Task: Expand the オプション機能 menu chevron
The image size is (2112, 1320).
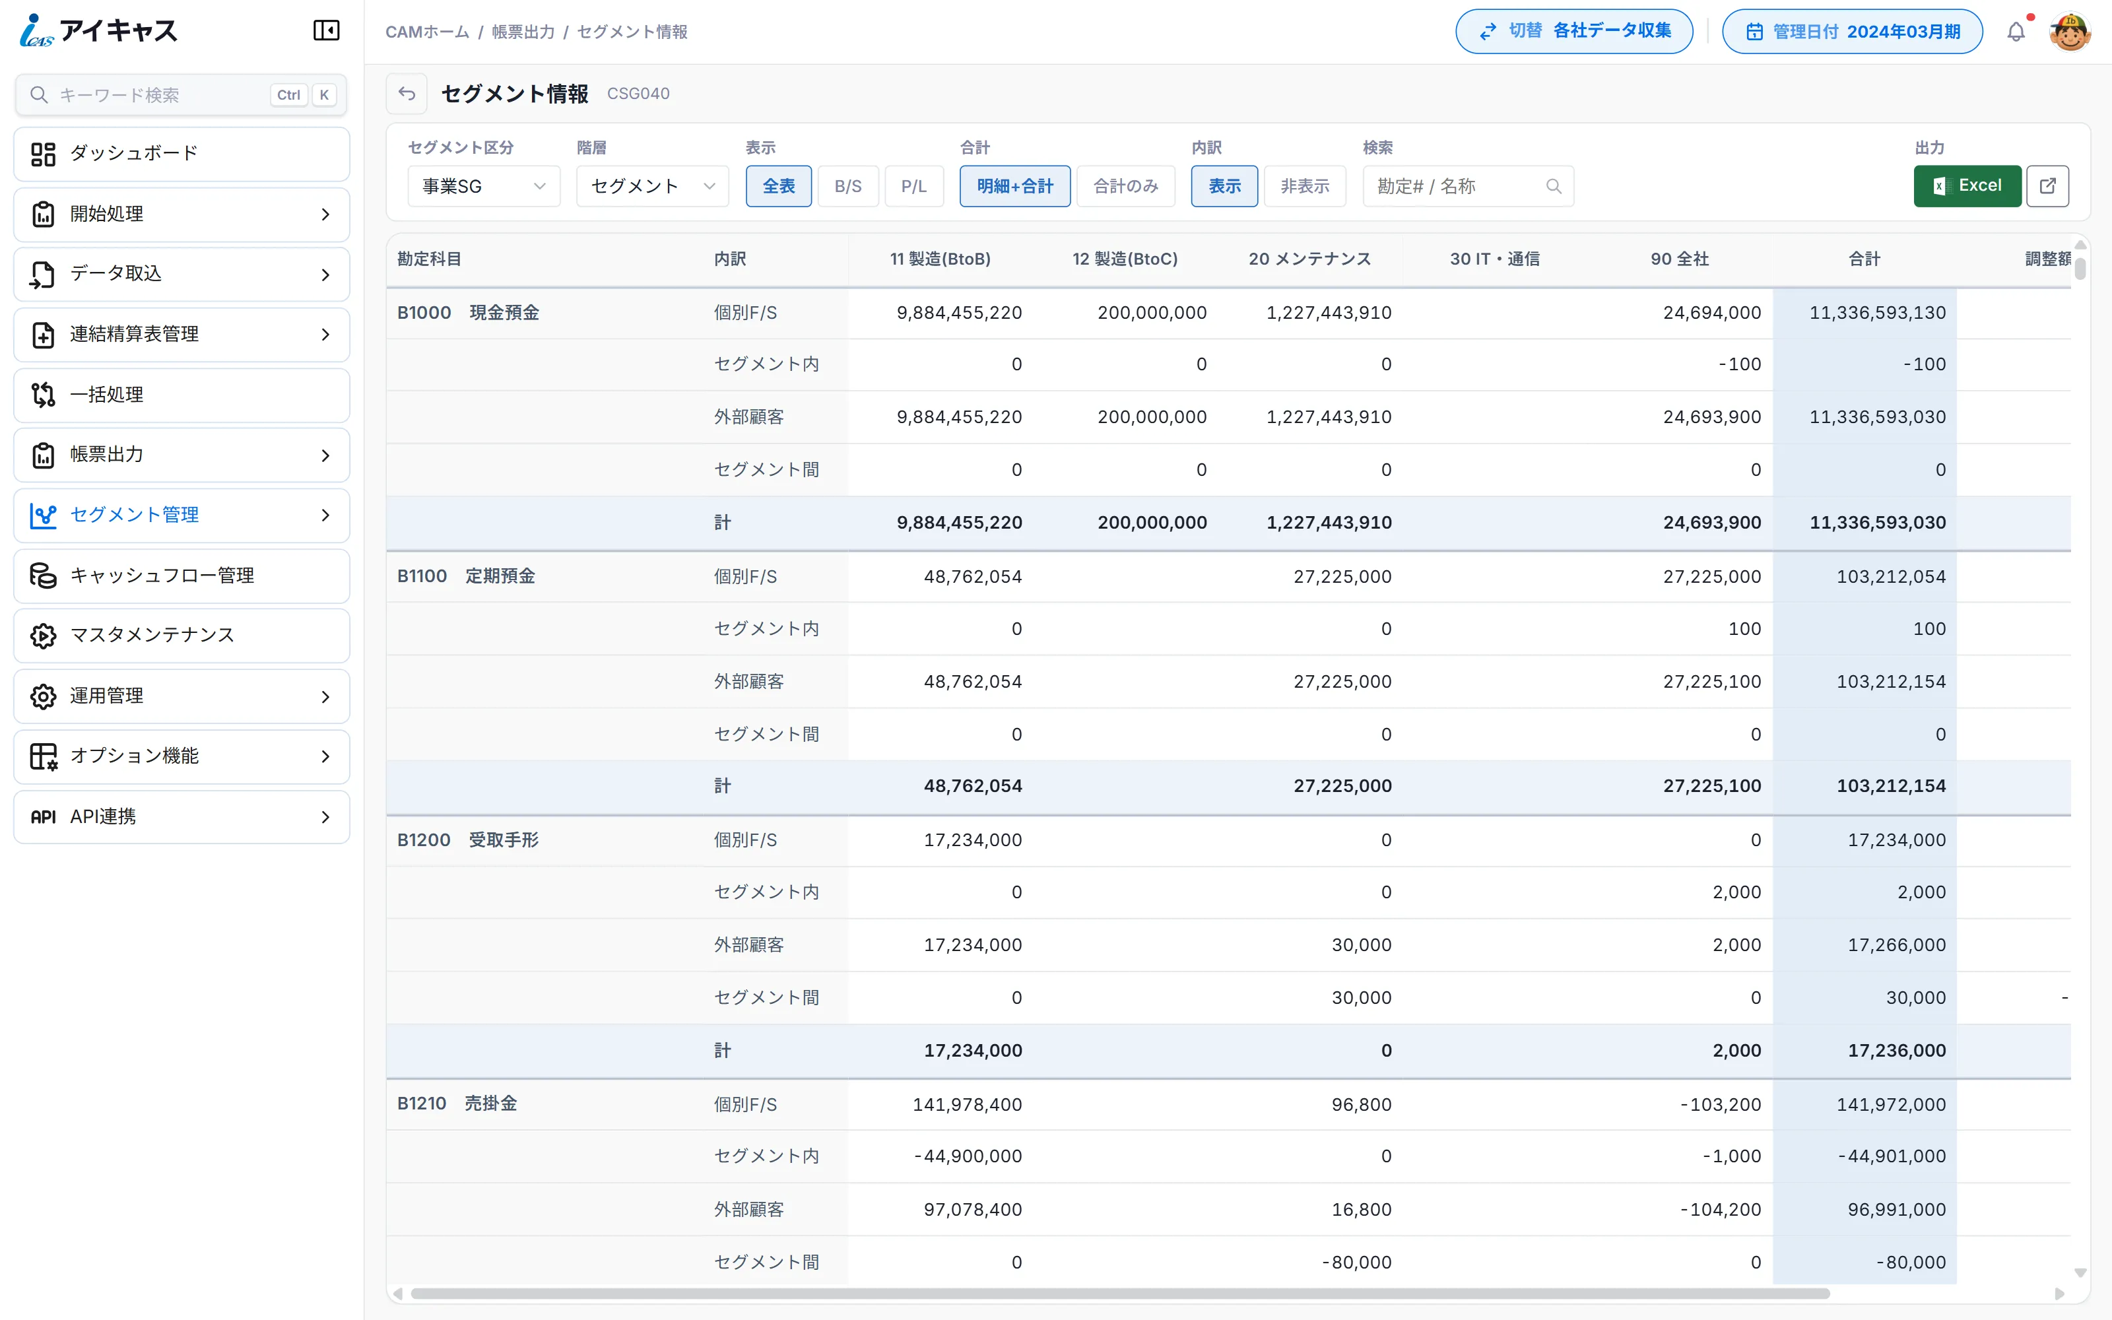Action: [325, 756]
